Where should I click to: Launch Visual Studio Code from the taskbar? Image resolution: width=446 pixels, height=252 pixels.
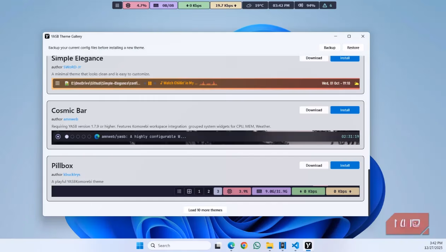click(295, 245)
